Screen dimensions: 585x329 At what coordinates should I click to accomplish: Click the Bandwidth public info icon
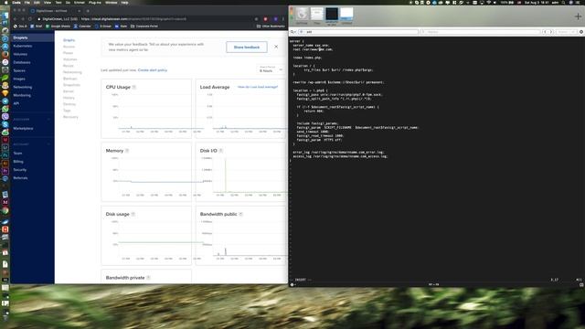coord(241,214)
